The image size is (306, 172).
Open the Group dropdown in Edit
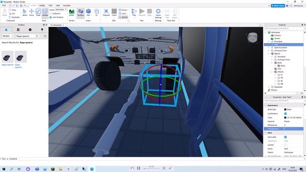coord(124,10)
